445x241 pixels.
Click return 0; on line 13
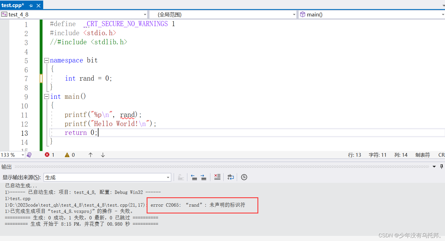(81, 133)
